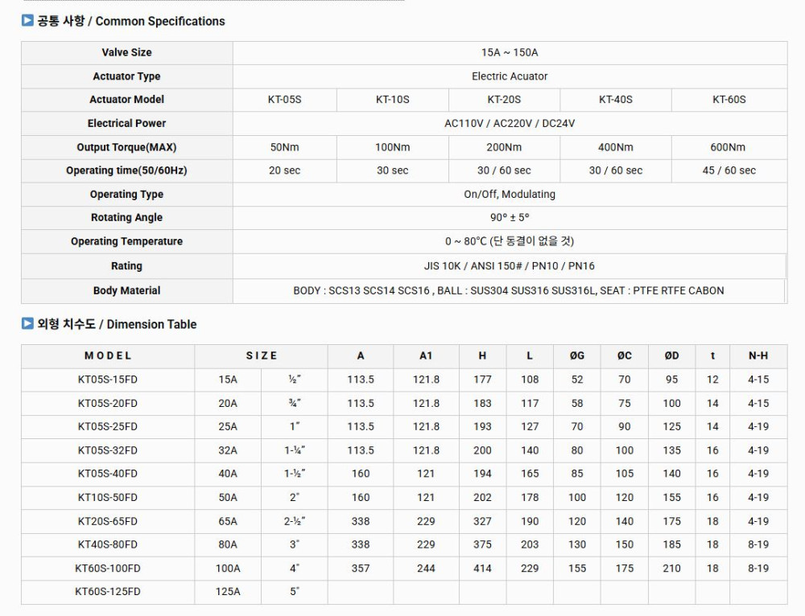This screenshot has width=805, height=616.
Task: Click the N-H column header
Action: [758, 355]
